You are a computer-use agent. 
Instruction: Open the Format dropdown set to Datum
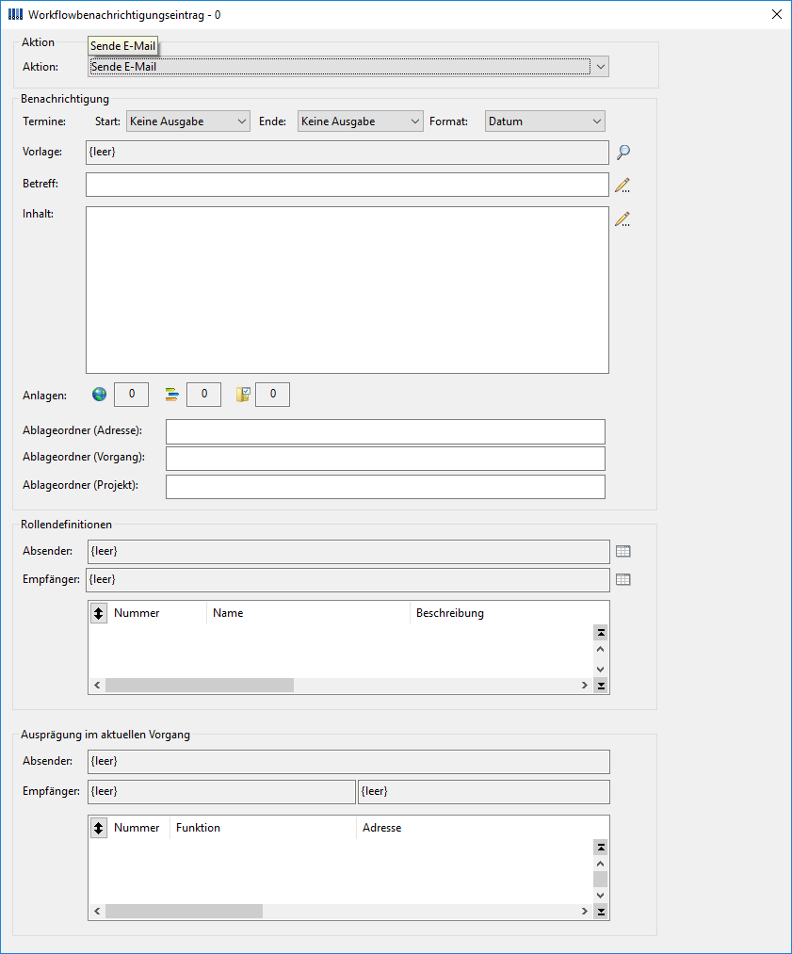[x=545, y=121]
